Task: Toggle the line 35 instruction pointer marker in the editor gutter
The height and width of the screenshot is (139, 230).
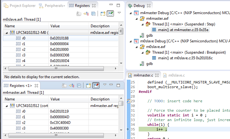Action: (x=128, y=129)
